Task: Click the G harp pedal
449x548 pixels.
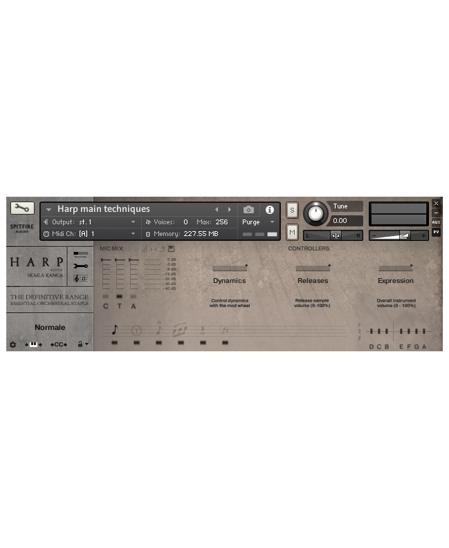Action: click(x=417, y=331)
